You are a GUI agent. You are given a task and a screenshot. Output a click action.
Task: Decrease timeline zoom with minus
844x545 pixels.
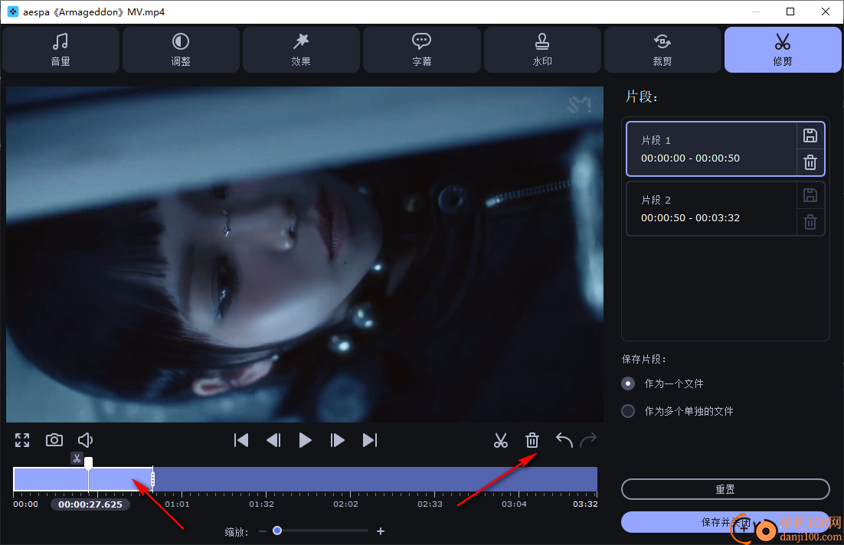[x=263, y=531]
